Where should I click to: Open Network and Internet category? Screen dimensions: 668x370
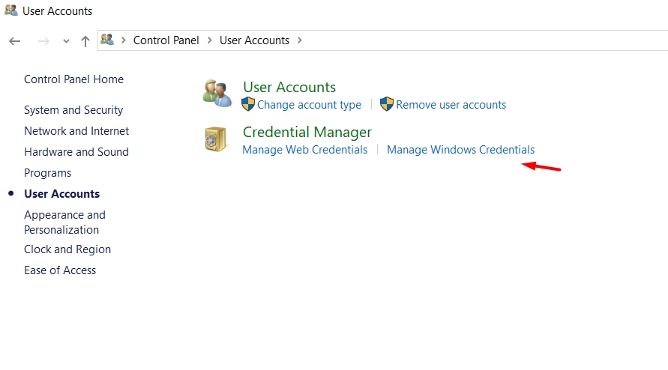click(x=76, y=131)
